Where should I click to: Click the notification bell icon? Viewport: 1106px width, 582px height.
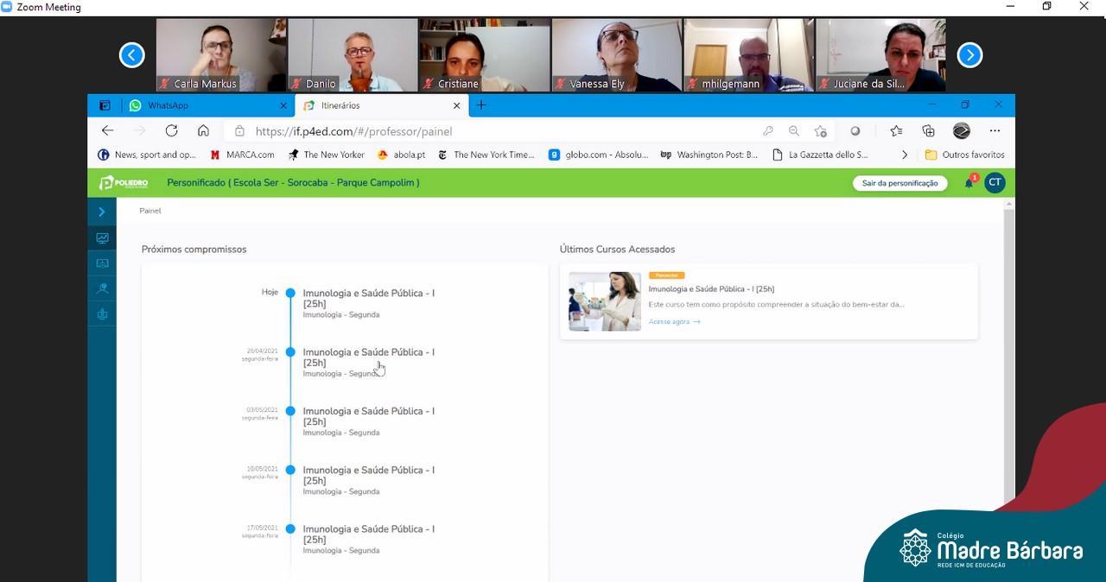(x=969, y=183)
